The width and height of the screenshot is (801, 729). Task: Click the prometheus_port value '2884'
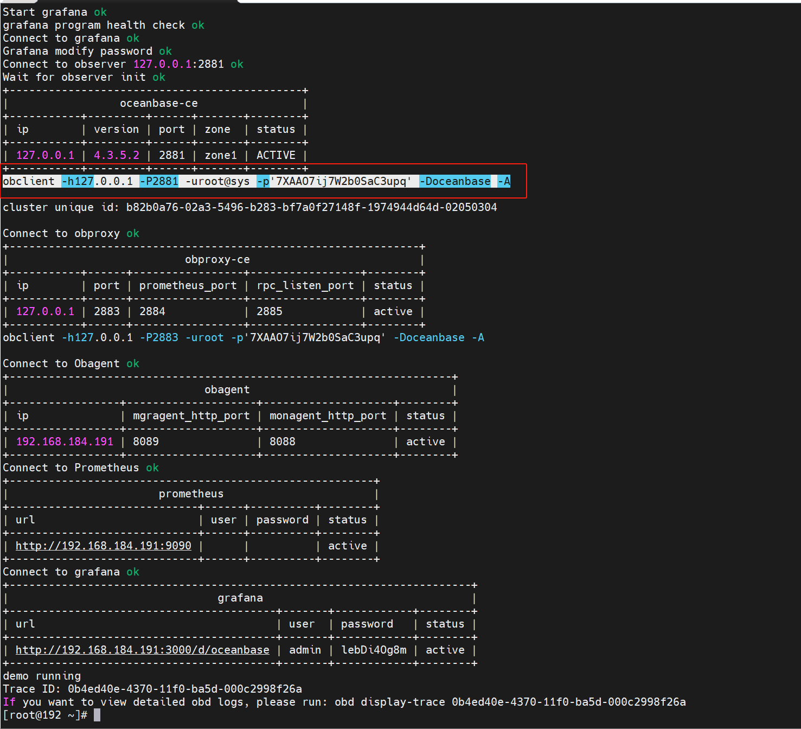(x=152, y=311)
